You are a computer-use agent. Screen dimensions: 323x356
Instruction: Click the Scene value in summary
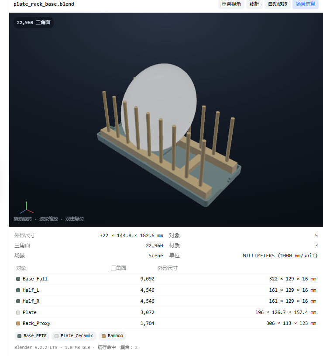coord(155,256)
